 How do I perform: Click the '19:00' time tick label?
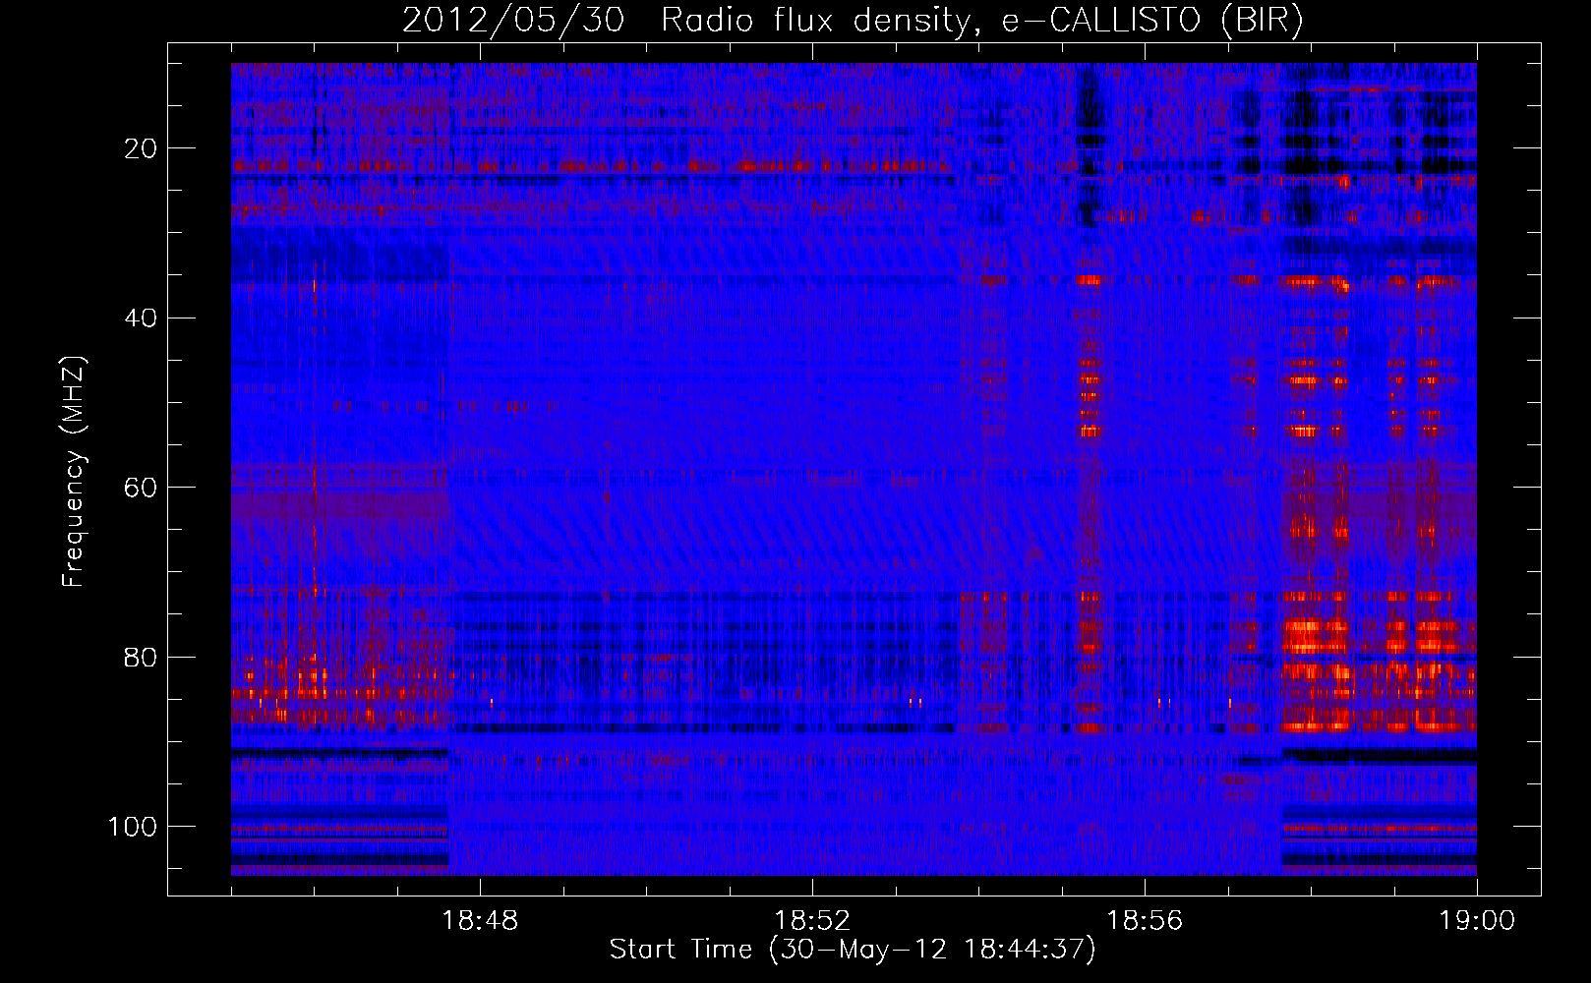point(1477,921)
